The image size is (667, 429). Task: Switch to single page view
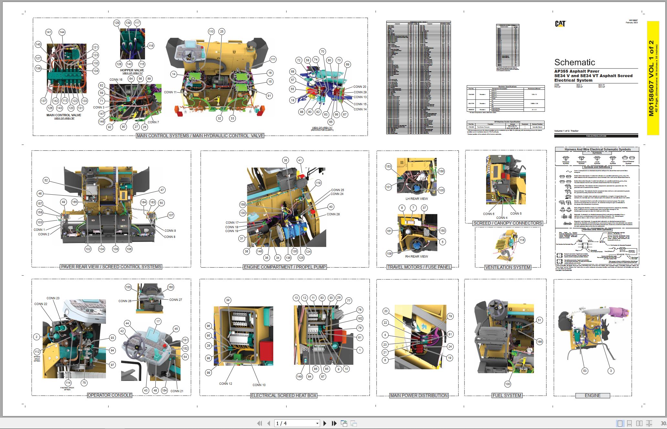[620, 423]
